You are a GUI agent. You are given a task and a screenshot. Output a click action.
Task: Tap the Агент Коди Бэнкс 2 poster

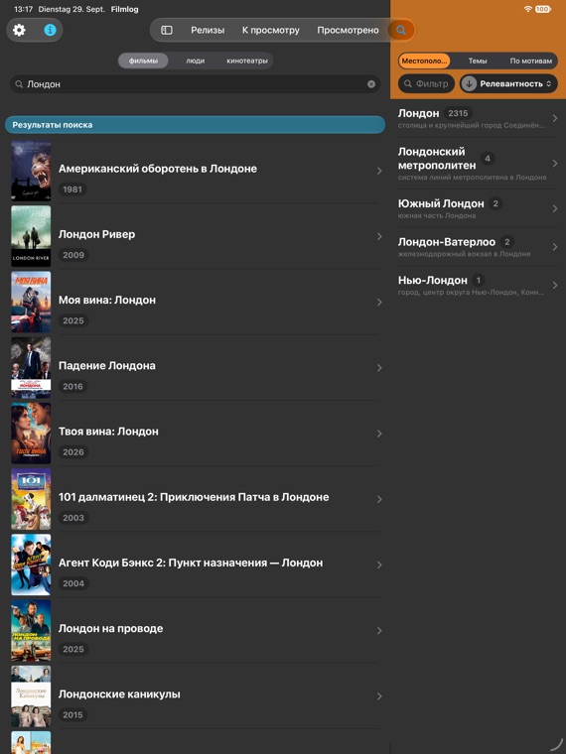[31, 565]
